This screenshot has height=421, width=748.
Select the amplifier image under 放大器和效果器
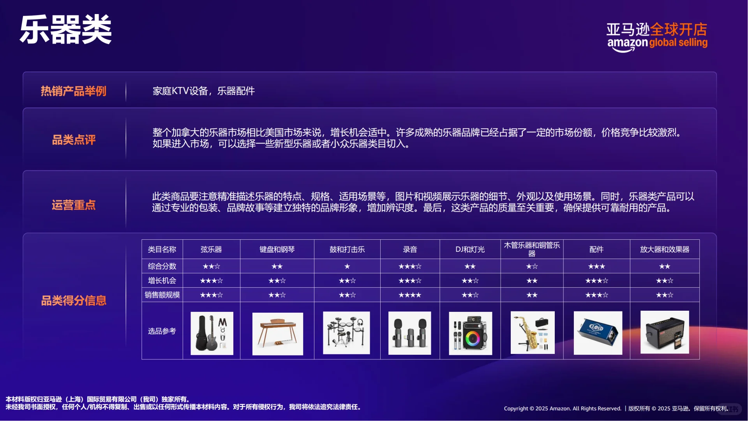(664, 333)
